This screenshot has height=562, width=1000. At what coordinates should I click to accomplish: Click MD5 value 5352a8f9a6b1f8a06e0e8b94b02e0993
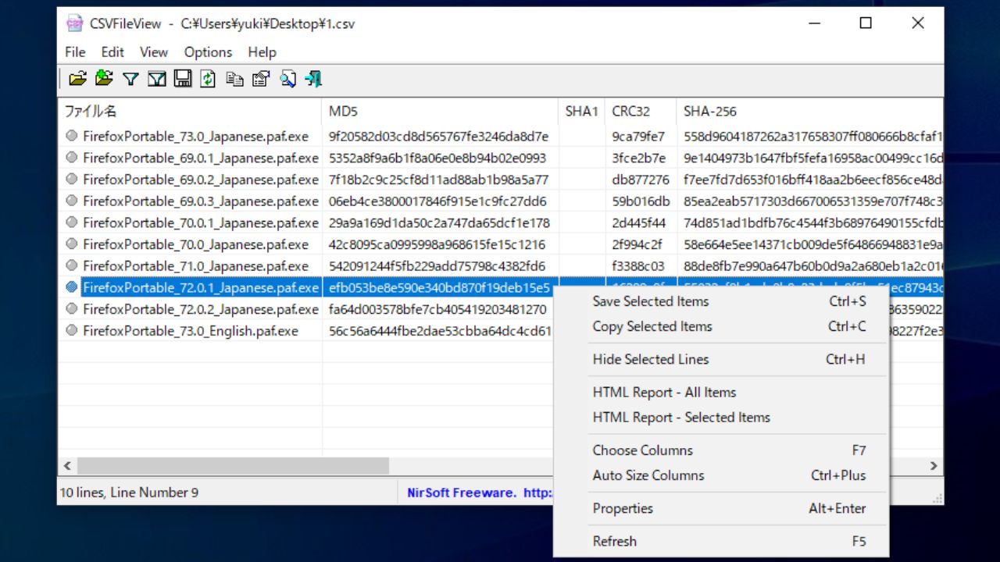point(437,158)
